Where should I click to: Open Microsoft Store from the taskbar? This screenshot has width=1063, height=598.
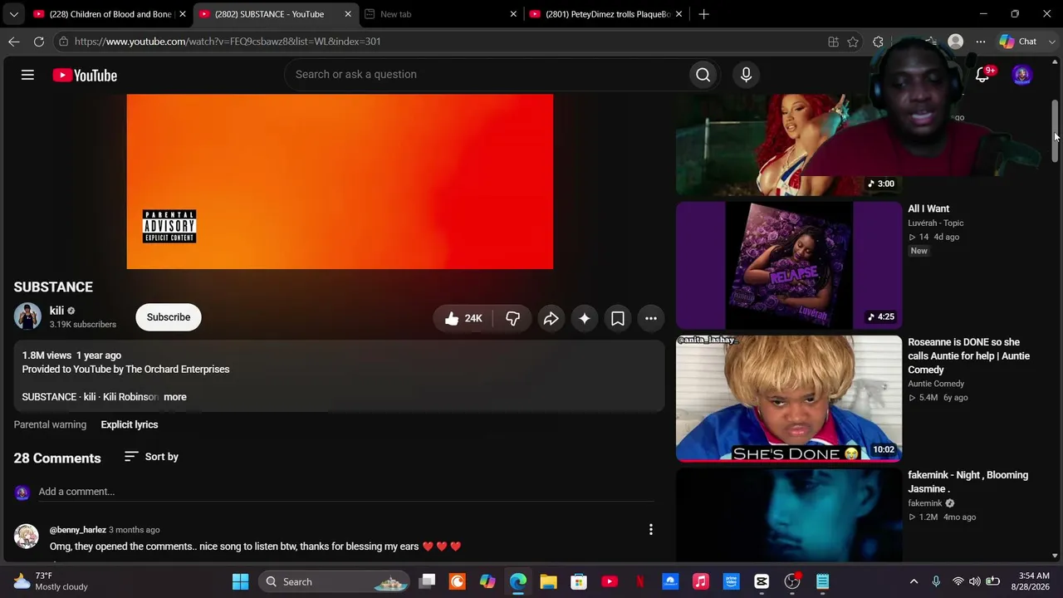click(579, 581)
